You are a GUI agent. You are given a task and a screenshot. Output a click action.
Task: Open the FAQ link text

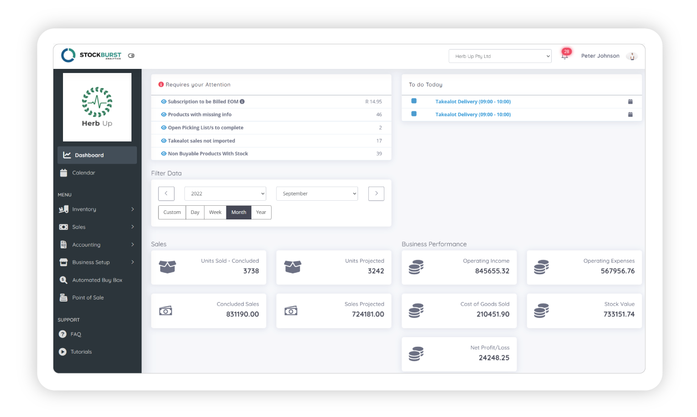[76, 334]
